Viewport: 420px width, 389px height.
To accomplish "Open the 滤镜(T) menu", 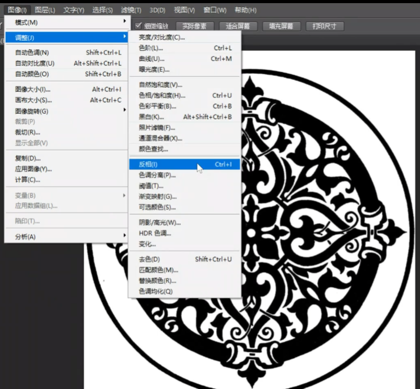I will [131, 10].
